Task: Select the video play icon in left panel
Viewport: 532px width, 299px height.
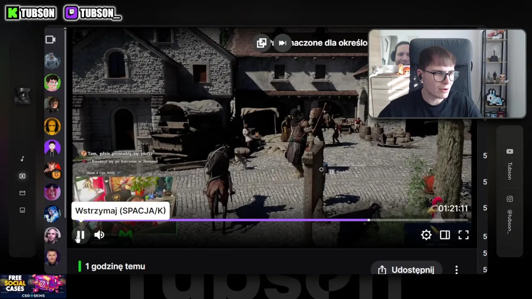Action: (22, 176)
